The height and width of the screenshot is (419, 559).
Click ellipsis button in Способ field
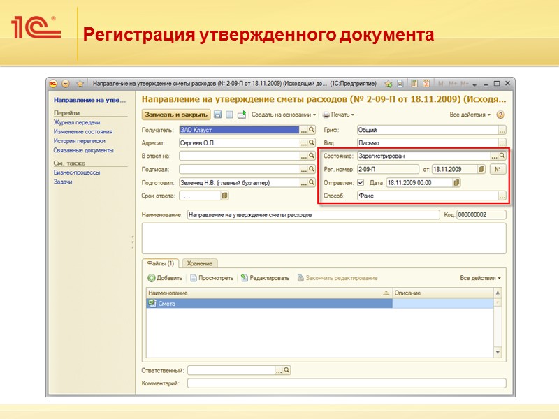pyautogui.click(x=502, y=196)
